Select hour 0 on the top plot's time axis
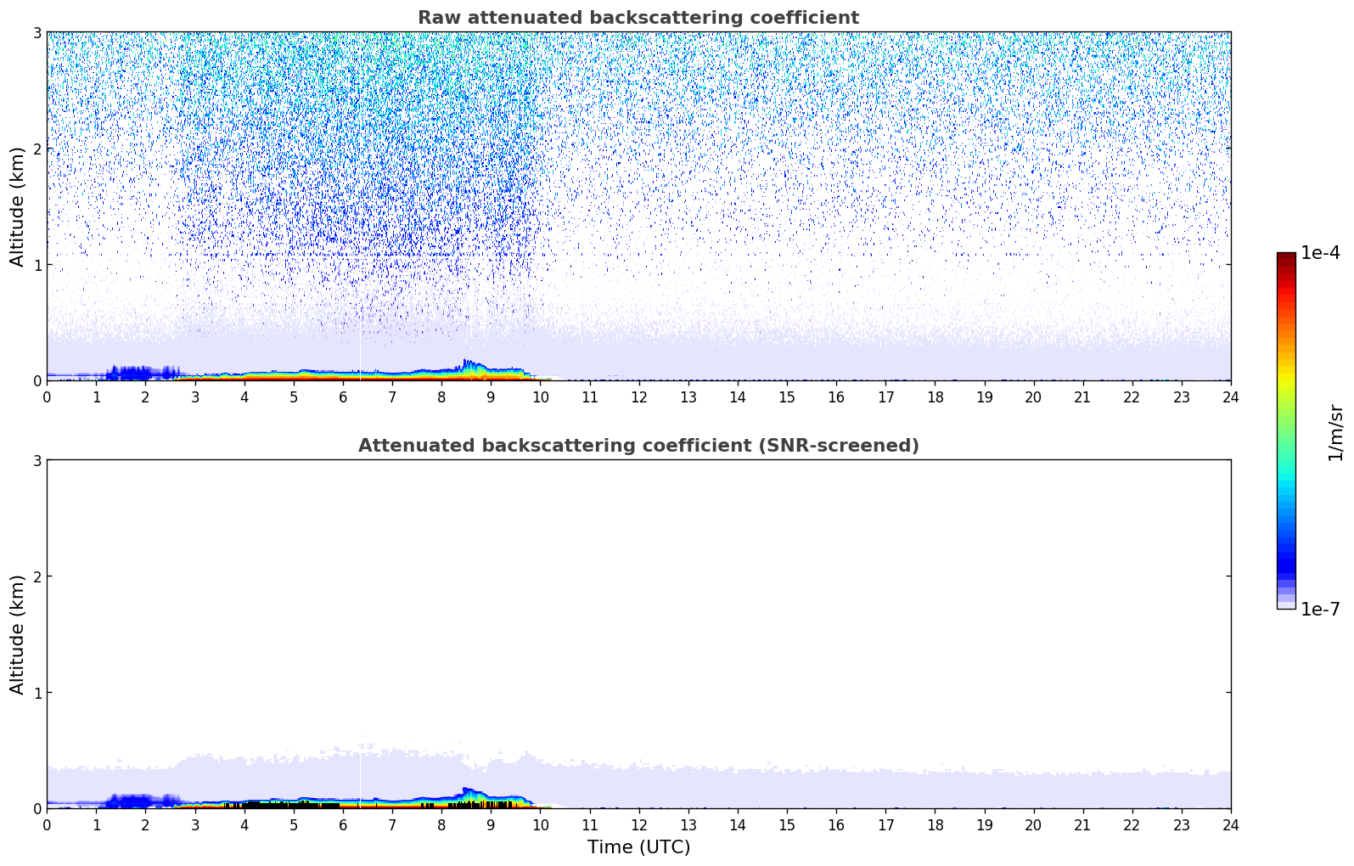Image resolution: width=1354 pixels, height=866 pixels. coord(47,397)
